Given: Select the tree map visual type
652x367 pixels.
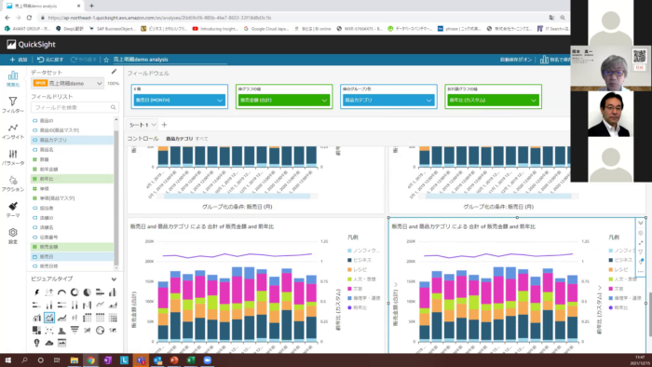Looking at the screenshot, I should click(x=36, y=331).
